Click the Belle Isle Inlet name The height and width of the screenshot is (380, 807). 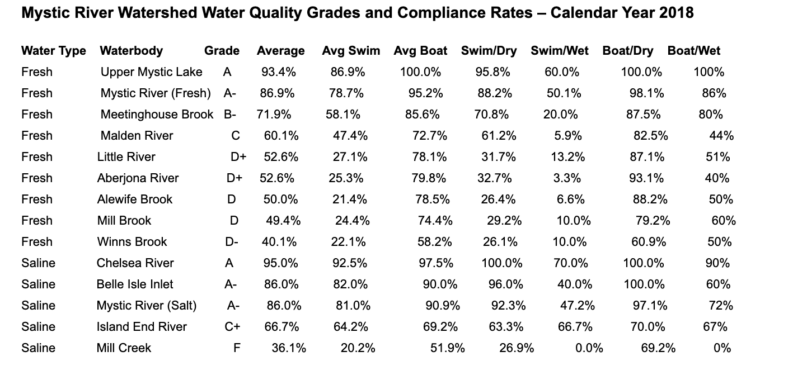click(x=135, y=284)
